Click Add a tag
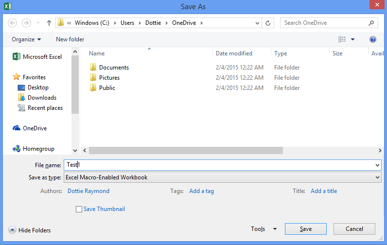This screenshot has height=245, width=387. click(x=201, y=191)
